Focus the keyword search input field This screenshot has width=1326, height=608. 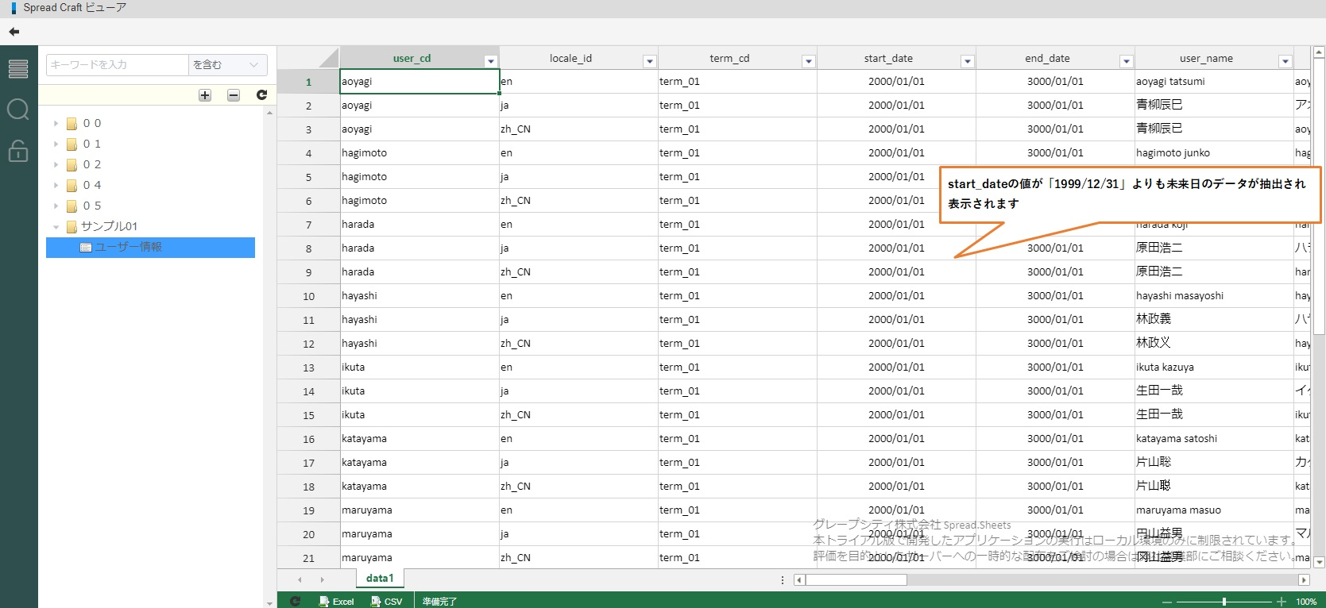pyautogui.click(x=117, y=65)
